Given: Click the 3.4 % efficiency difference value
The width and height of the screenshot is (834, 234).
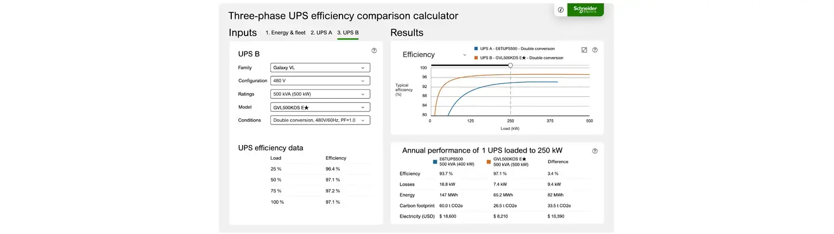Looking at the screenshot, I should click(x=553, y=174).
